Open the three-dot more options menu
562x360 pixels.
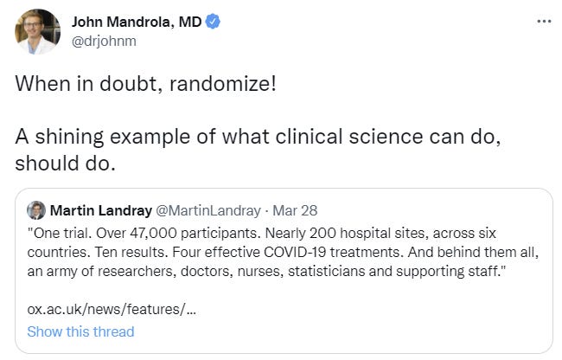[x=544, y=22]
